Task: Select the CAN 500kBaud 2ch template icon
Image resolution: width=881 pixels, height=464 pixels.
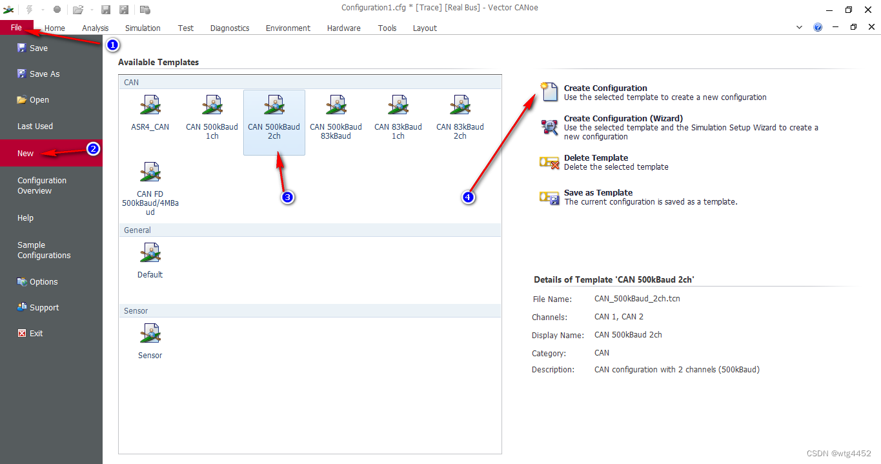Action: point(274,105)
